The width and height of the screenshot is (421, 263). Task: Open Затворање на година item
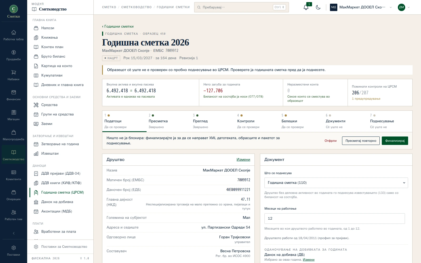60,144
